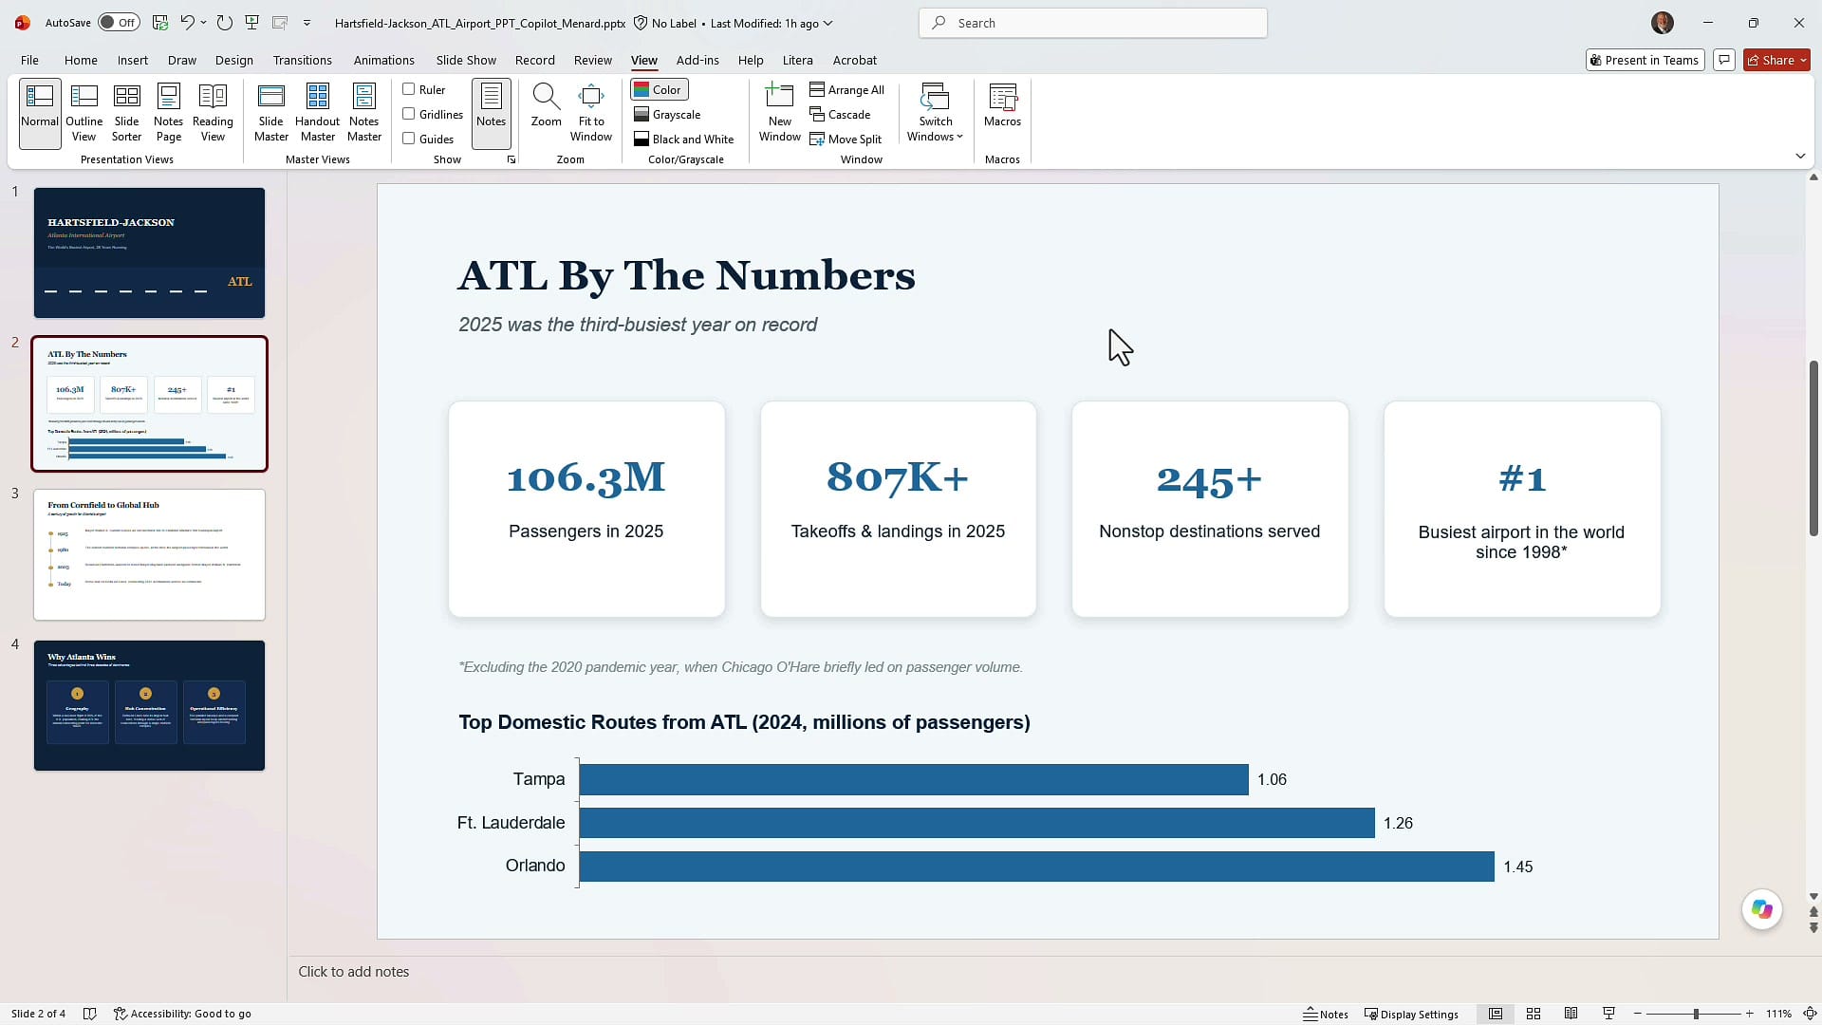Image resolution: width=1822 pixels, height=1025 pixels.
Task: Open Display Settings in status bar
Action: coord(1411,1014)
